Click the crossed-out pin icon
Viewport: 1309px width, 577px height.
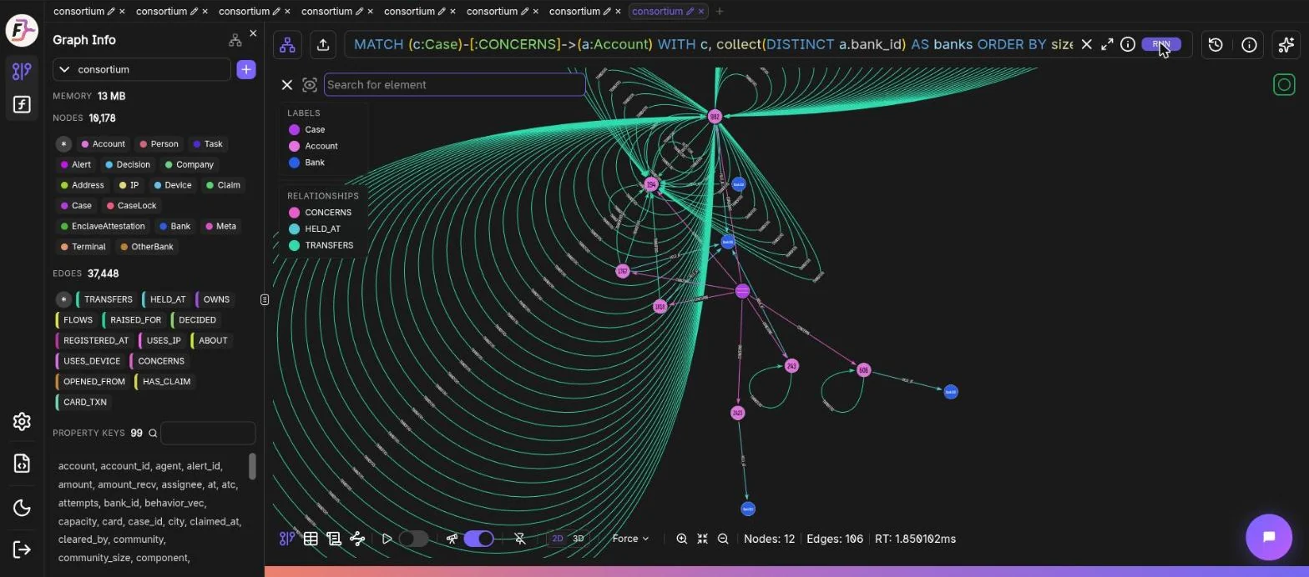520,539
